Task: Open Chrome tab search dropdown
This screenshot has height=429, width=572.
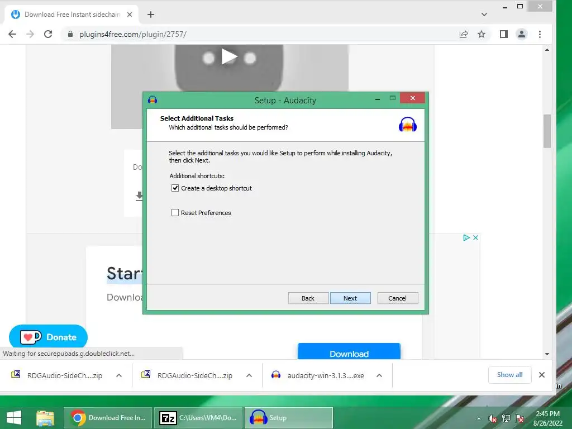Action: [484, 15]
